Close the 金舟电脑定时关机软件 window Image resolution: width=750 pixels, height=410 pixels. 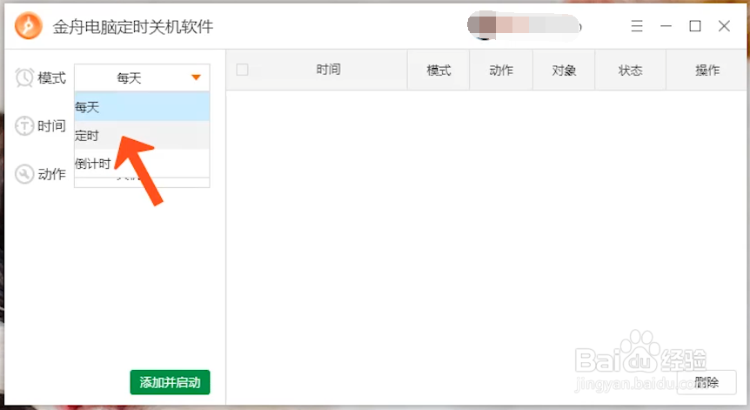(724, 26)
